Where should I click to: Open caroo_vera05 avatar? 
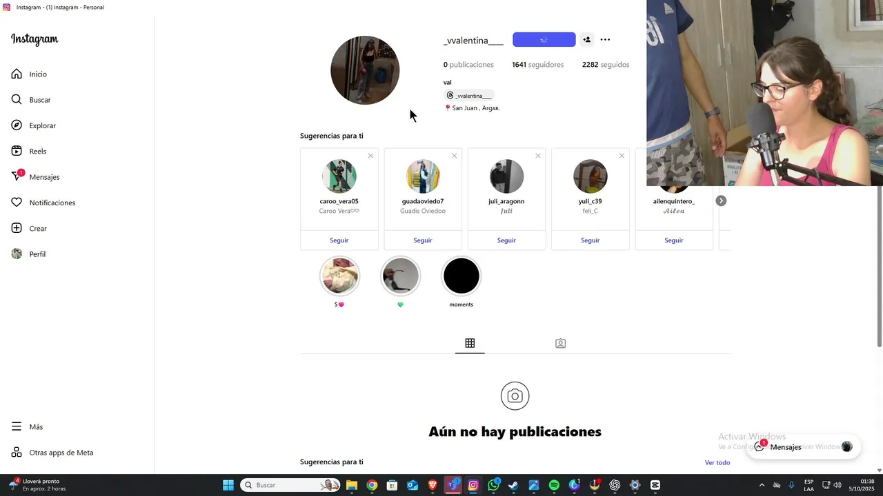click(339, 176)
